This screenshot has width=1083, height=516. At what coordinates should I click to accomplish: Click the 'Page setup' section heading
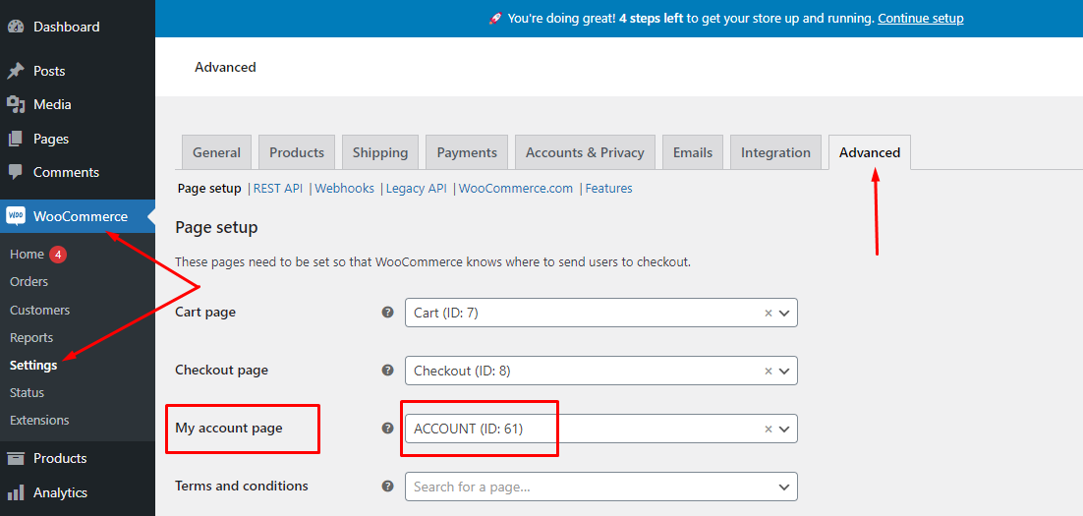[217, 227]
